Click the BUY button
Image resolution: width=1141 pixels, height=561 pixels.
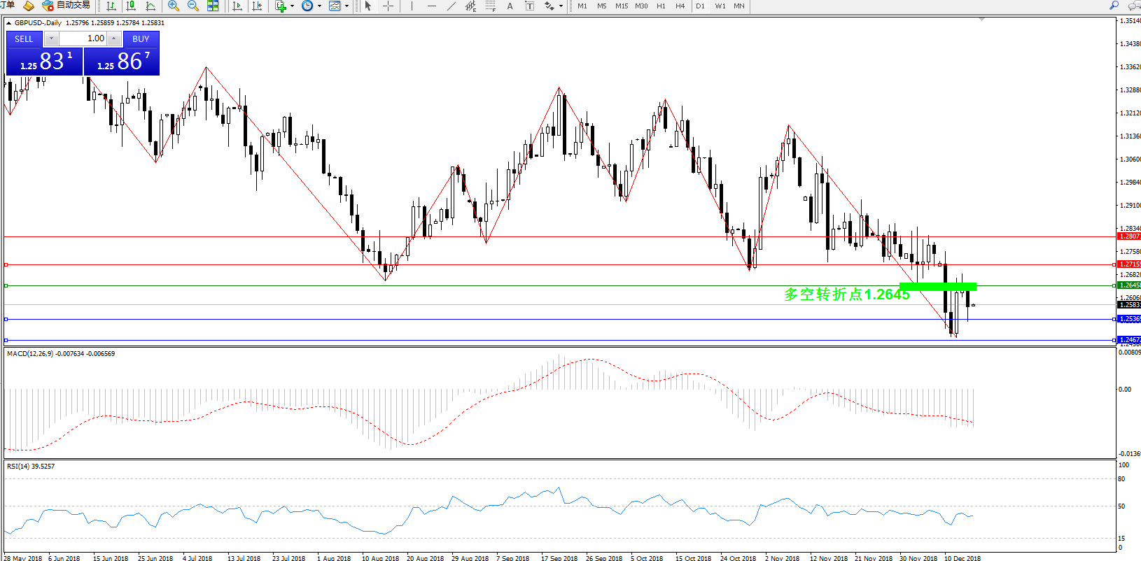tap(141, 39)
